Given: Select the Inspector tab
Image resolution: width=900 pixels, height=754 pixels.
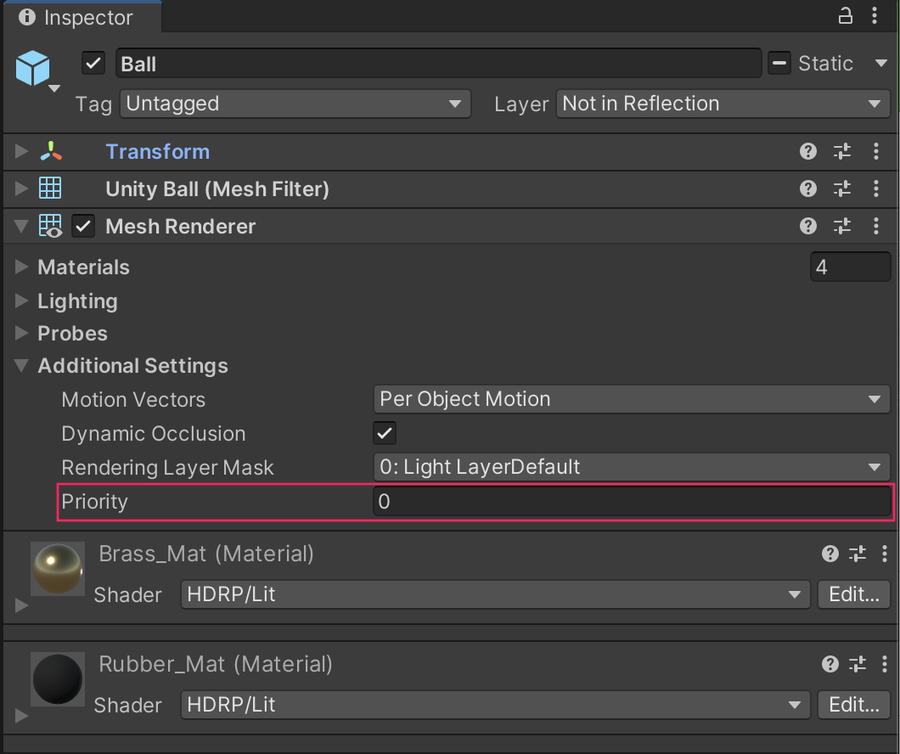Looking at the screenshot, I should [x=77, y=17].
